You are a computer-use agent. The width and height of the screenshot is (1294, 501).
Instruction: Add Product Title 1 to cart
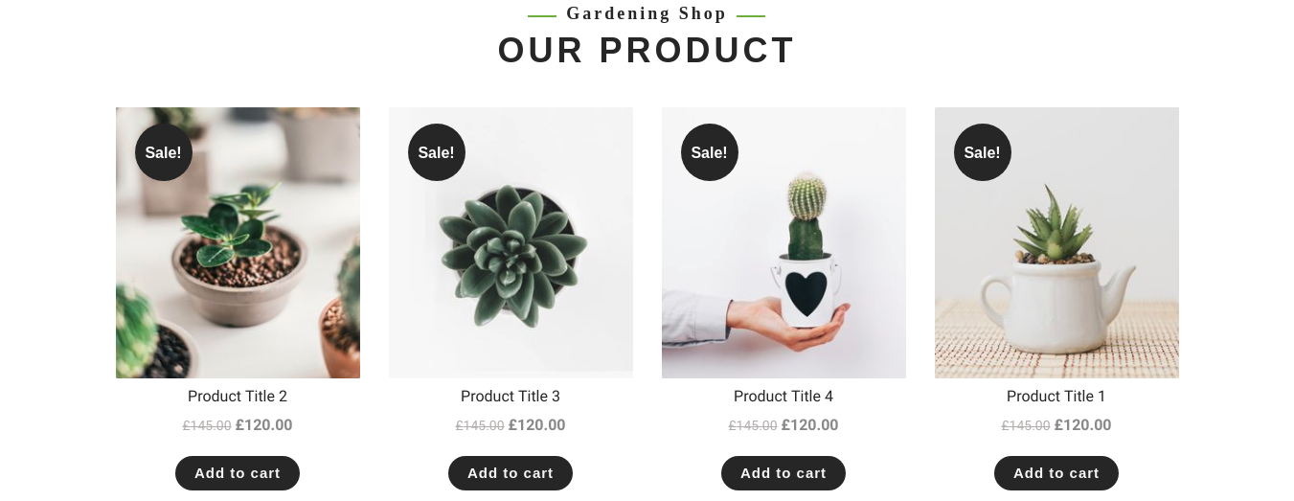point(1056,473)
